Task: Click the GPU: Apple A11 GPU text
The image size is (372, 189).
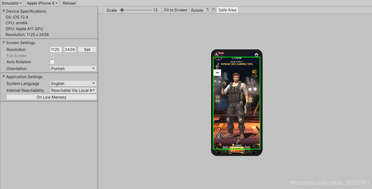Action: point(24,29)
